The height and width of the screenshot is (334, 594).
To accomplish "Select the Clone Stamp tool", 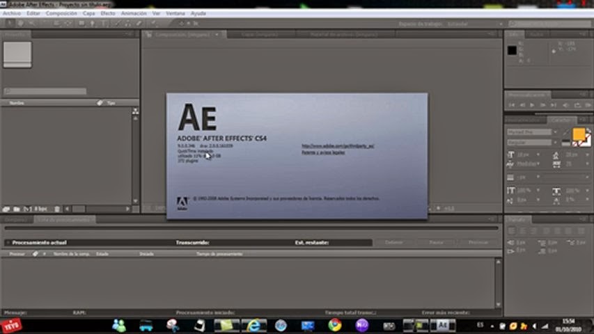I will [x=127, y=23].
